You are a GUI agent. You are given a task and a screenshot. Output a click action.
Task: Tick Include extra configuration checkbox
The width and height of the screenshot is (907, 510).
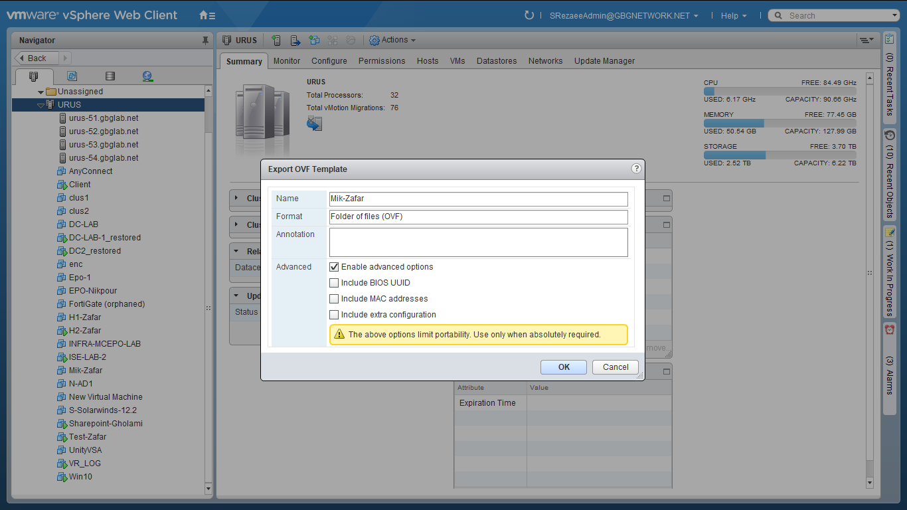click(334, 315)
